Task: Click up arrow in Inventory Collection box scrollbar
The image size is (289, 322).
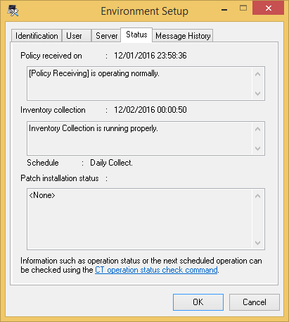Action: (x=257, y=129)
